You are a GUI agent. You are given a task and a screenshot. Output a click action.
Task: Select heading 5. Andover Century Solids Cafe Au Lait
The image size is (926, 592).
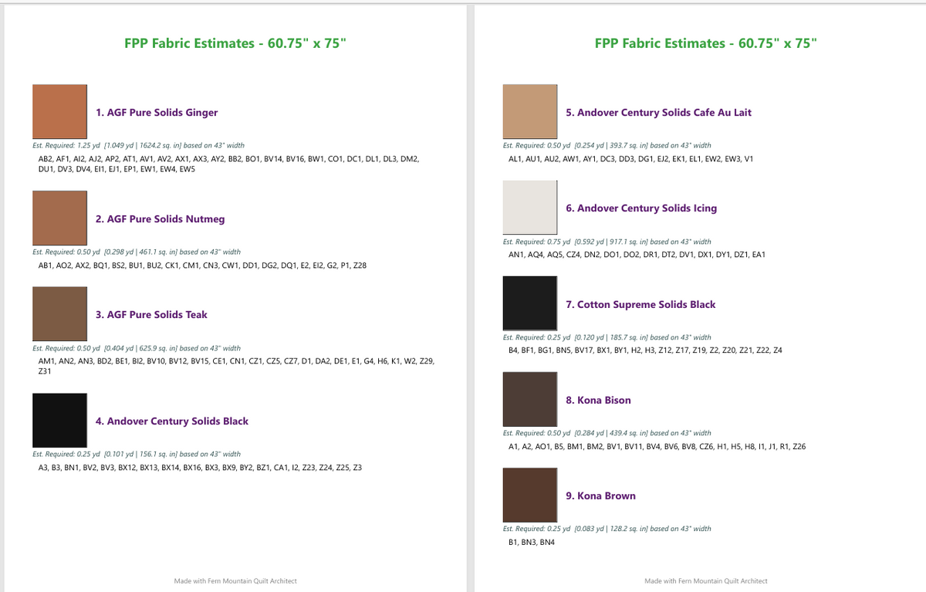(x=658, y=113)
